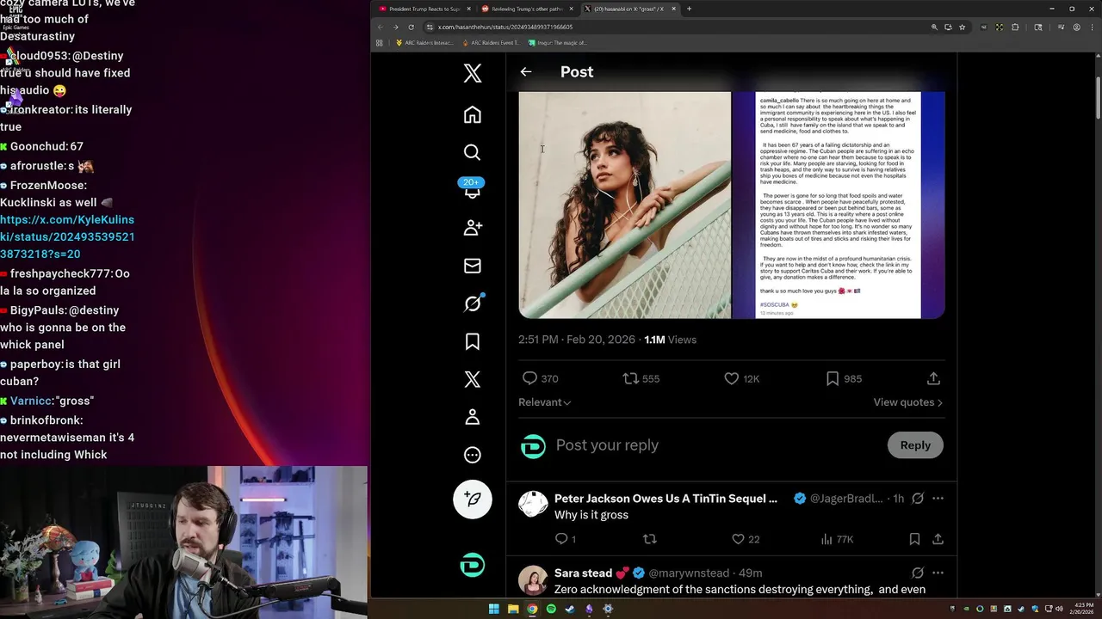Share Peter Jackson's reply
Viewport: 1102px width, 619px height.
938,539
